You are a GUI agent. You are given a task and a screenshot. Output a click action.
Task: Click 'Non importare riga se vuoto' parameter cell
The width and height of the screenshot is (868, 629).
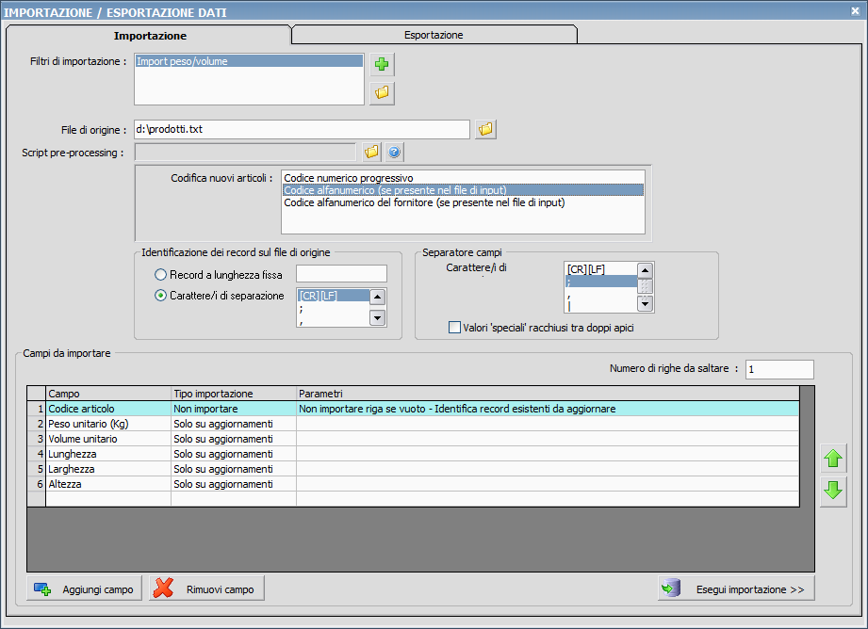click(x=548, y=409)
